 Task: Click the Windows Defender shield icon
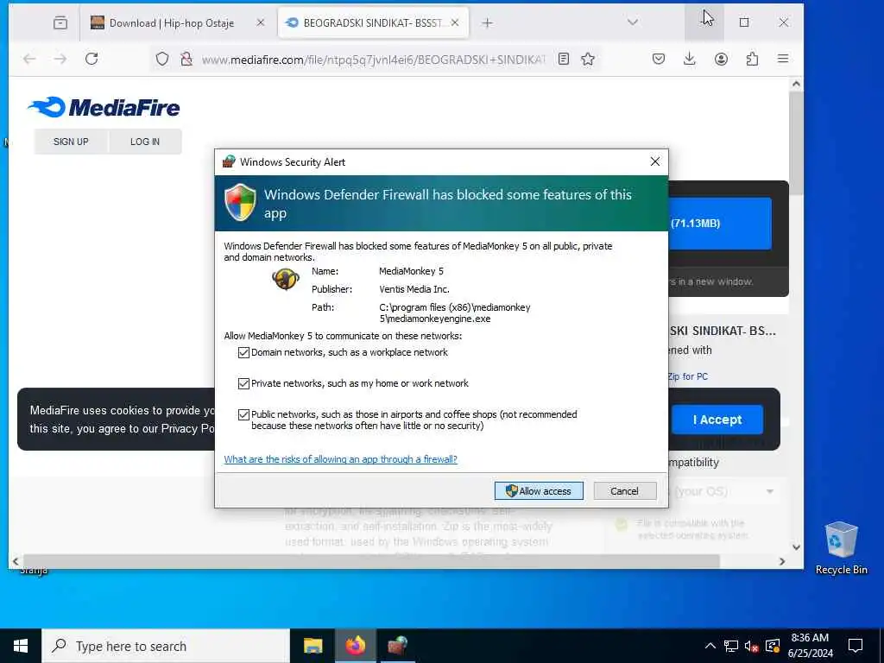point(240,202)
